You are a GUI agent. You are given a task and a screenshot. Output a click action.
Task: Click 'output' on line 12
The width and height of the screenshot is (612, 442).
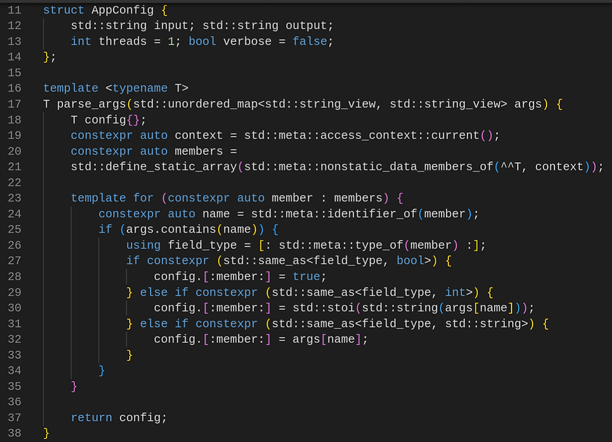[x=306, y=26]
